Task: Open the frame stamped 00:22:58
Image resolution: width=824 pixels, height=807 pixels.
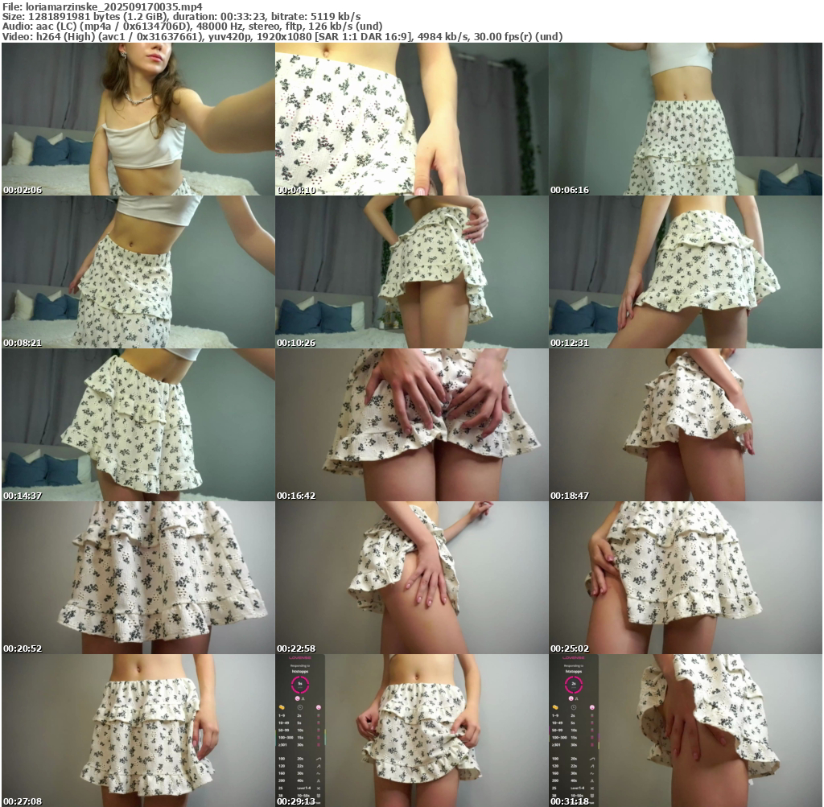Action: tap(412, 578)
